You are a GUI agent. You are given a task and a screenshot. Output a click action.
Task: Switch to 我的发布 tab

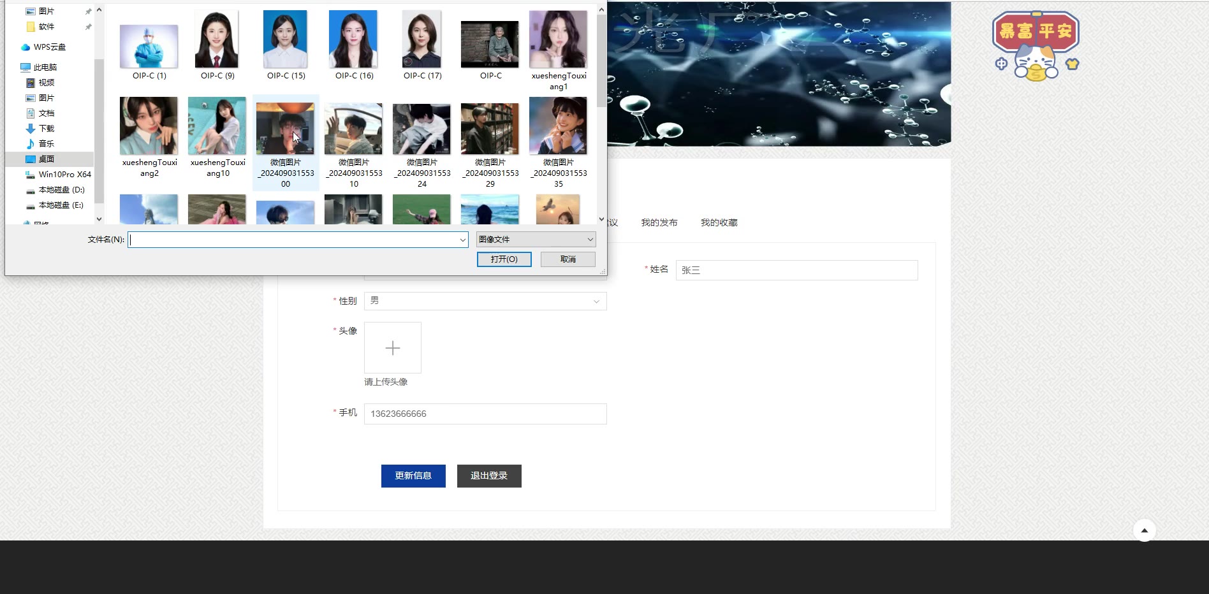pos(659,222)
